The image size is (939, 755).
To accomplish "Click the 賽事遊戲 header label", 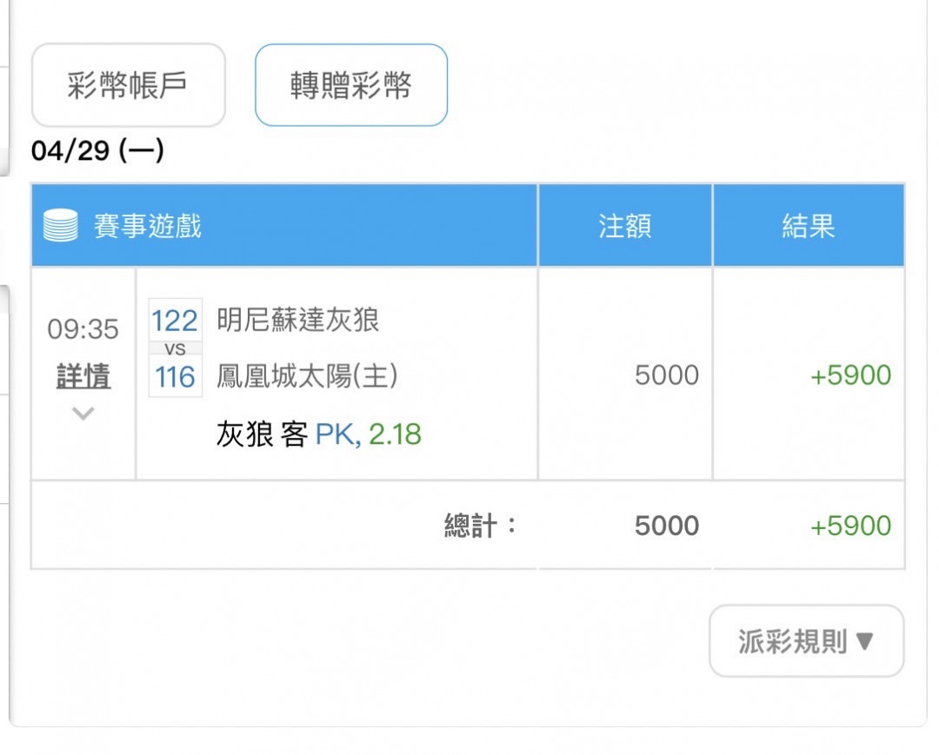I will (x=148, y=226).
